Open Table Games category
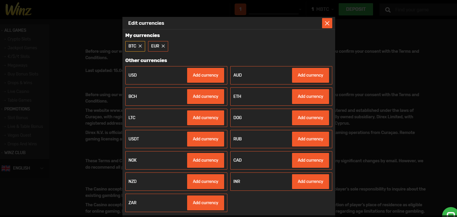The height and width of the screenshot is (217, 457). [20, 100]
